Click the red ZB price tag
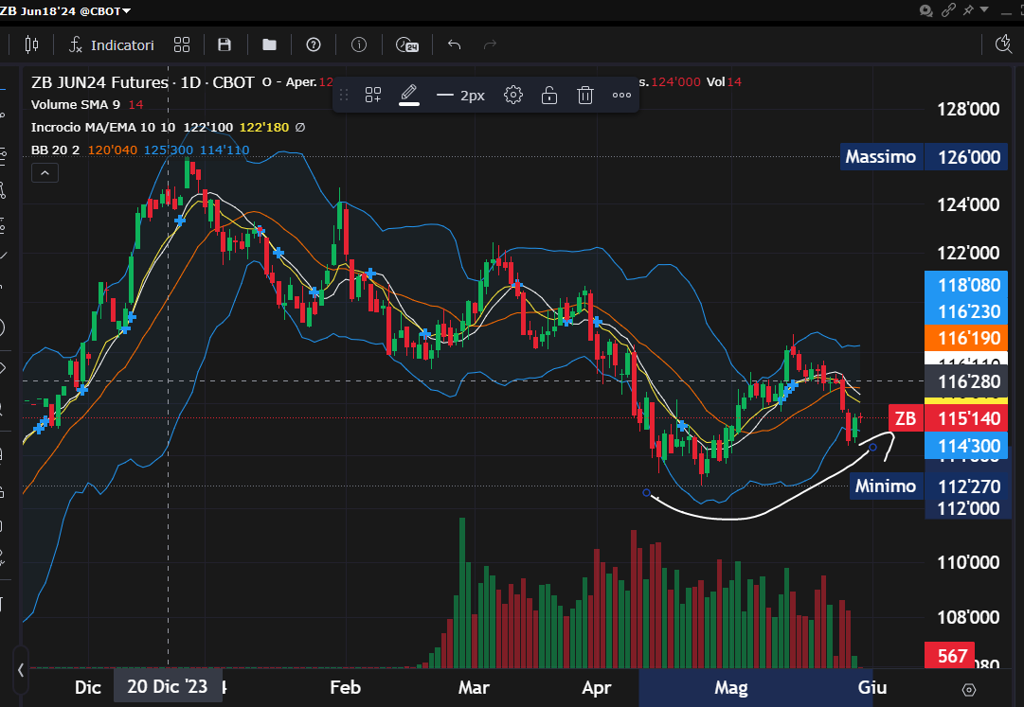The image size is (1024, 707). (906, 418)
